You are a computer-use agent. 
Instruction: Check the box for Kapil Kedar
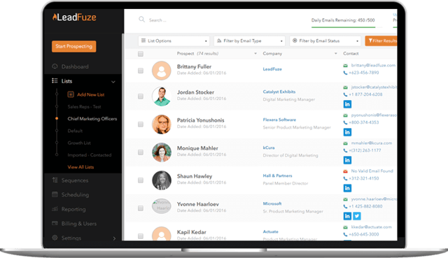click(x=141, y=236)
